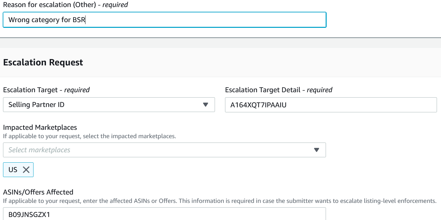Click the ASINs/Offers Affected label
Image resolution: width=441 pixels, height=220 pixels.
(38, 192)
